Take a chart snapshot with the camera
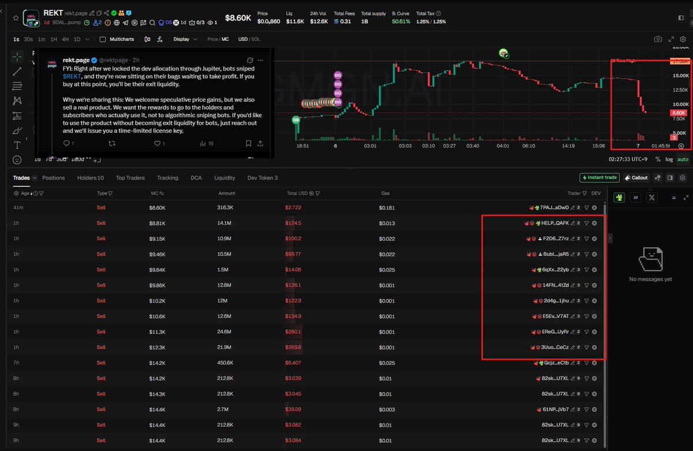 click(x=658, y=39)
